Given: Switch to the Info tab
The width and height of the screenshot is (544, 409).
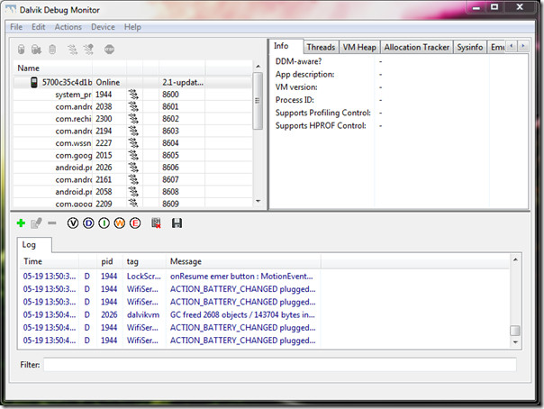Looking at the screenshot, I should point(286,46).
